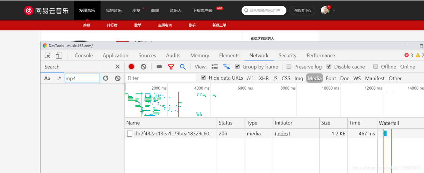This screenshot has height=173, width=424.
Task: Filter requests by JS
Action: (x=275, y=78)
